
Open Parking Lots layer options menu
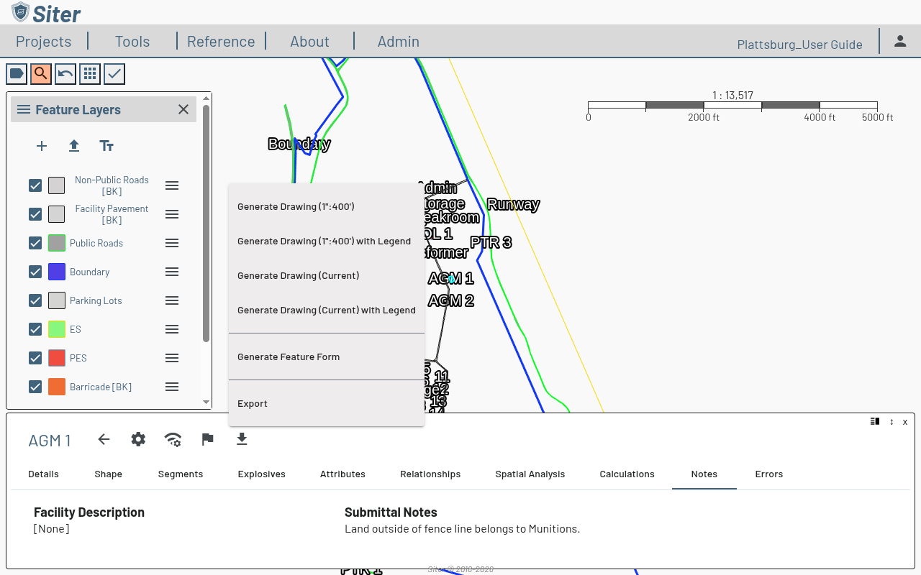[x=172, y=300]
